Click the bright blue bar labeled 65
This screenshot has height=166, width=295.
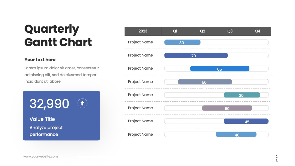pyautogui.click(x=220, y=69)
